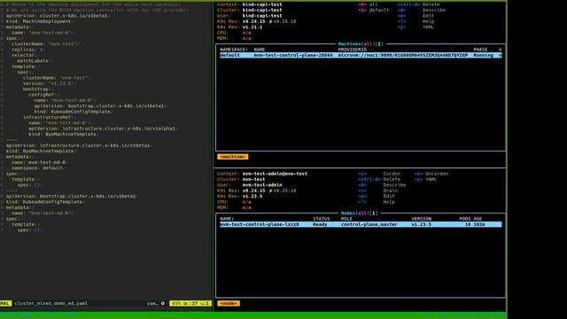This screenshot has height=319, width=567.
Task: Click the STATUS column header in Nodes table
Action: [321, 219]
